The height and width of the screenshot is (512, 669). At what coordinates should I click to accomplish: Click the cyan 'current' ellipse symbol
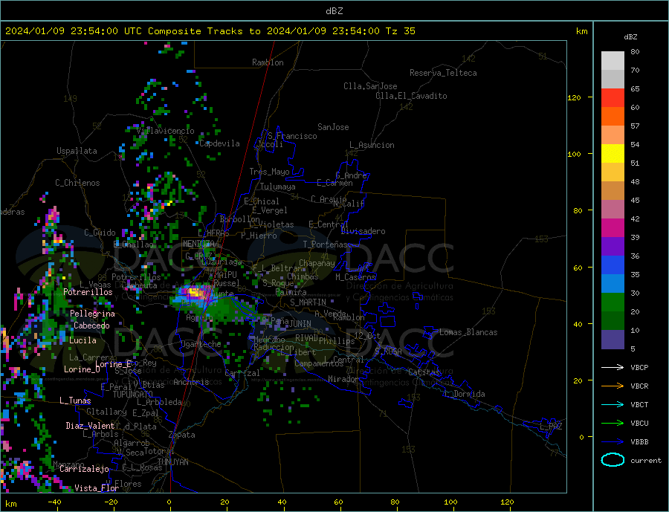(x=613, y=460)
